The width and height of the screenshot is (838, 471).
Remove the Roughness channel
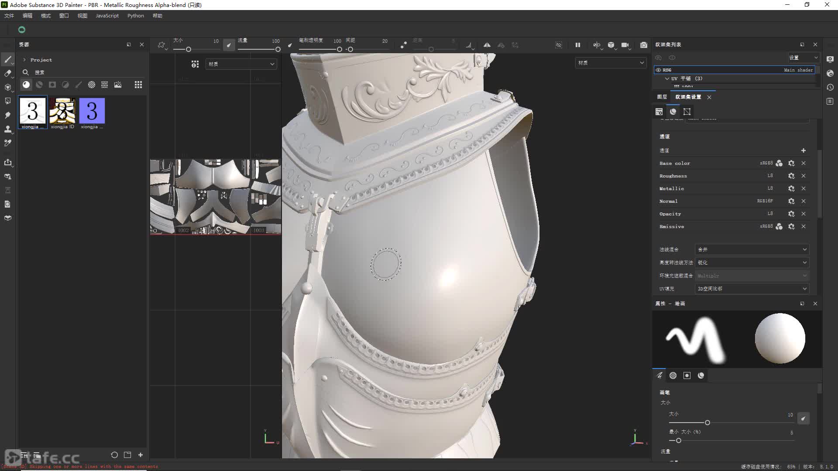pos(804,176)
